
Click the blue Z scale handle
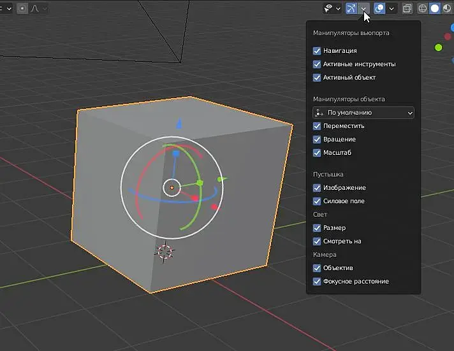point(176,154)
